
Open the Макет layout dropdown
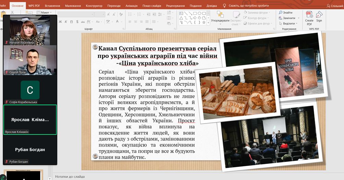tap(44, 13)
